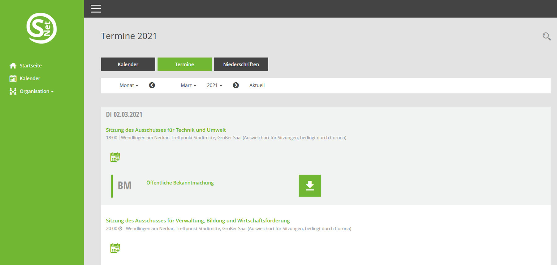Image resolution: width=557 pixels, height=265 pixels.
Task: Click the Startseite house icon
Action: tap(13, 65)
